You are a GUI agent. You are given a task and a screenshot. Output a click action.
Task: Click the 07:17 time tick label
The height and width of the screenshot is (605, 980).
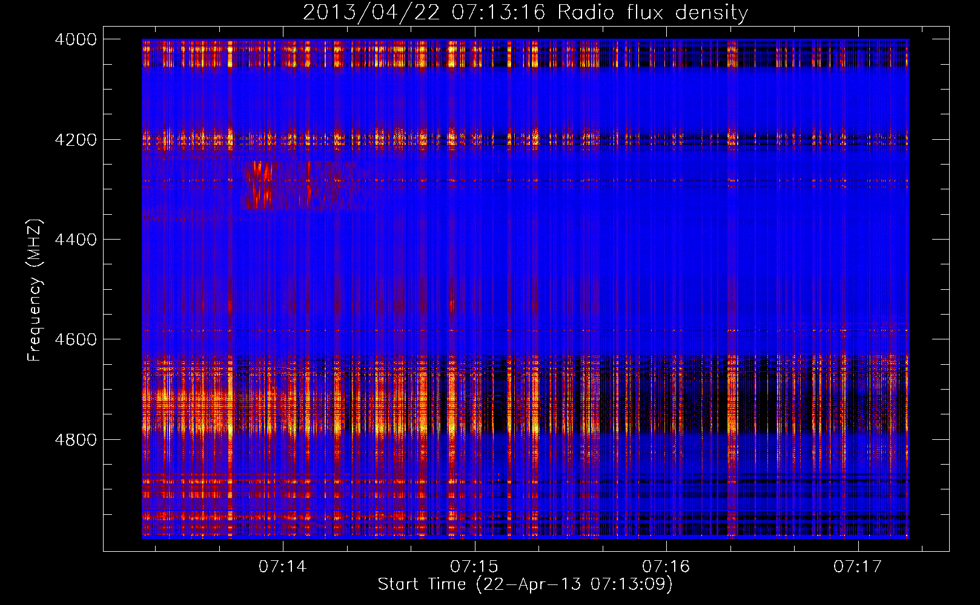858,567
